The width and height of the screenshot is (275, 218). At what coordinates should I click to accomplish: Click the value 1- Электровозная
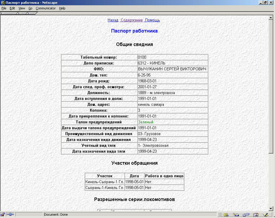153,145
